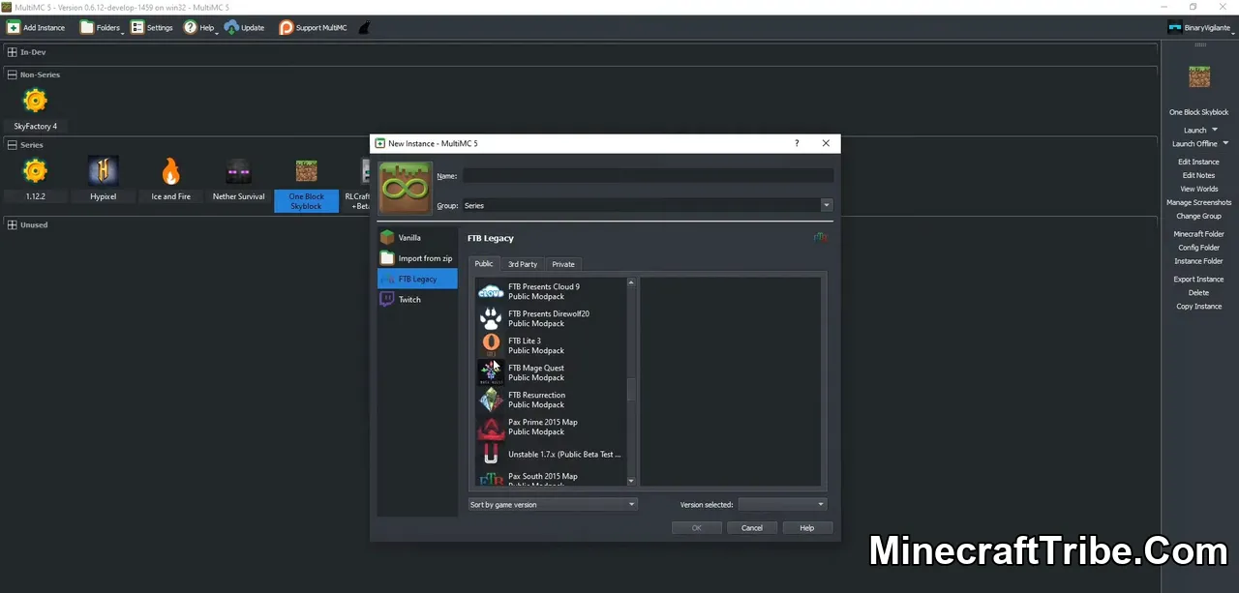
Task: Open the Settings toolbar button
Action: click(152, 27)
